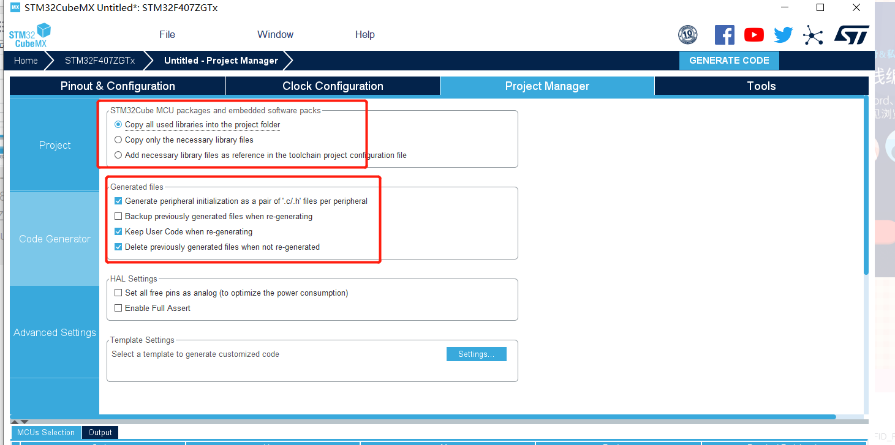Screen dimensions: 895x445
Task: Open the 10 years anniversary badge icon
Action: coord(688,35)
